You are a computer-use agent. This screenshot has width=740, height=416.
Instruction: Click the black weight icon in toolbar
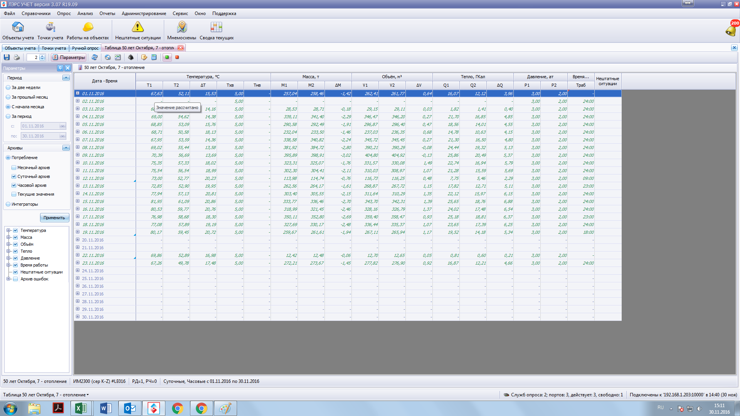pyautogui.click(x=131, y=57)
